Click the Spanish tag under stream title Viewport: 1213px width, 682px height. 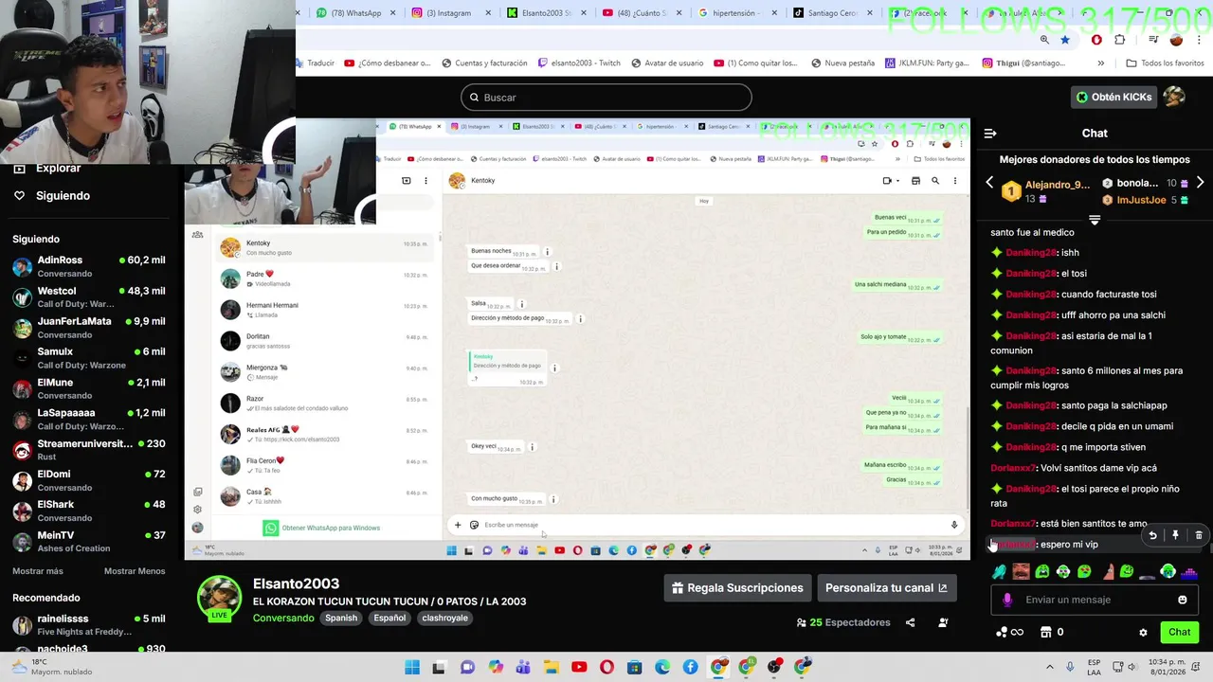341,618
